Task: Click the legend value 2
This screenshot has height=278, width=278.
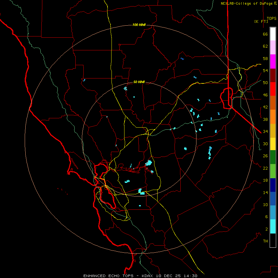Action: 266,229
